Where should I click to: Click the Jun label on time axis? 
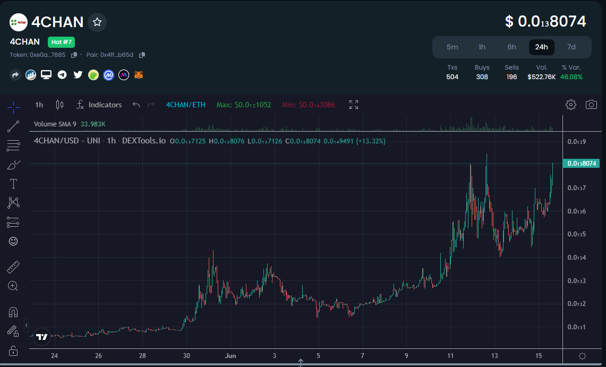(x=231, y=355)
